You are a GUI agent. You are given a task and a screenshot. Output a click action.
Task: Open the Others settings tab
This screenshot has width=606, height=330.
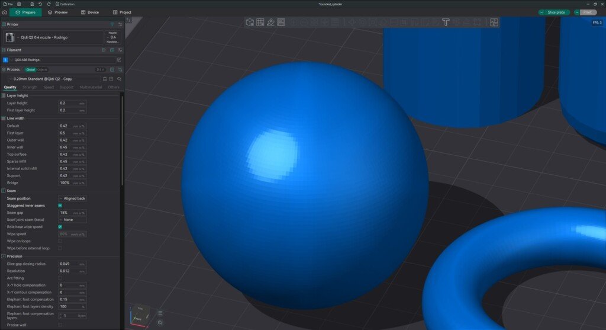114,88
